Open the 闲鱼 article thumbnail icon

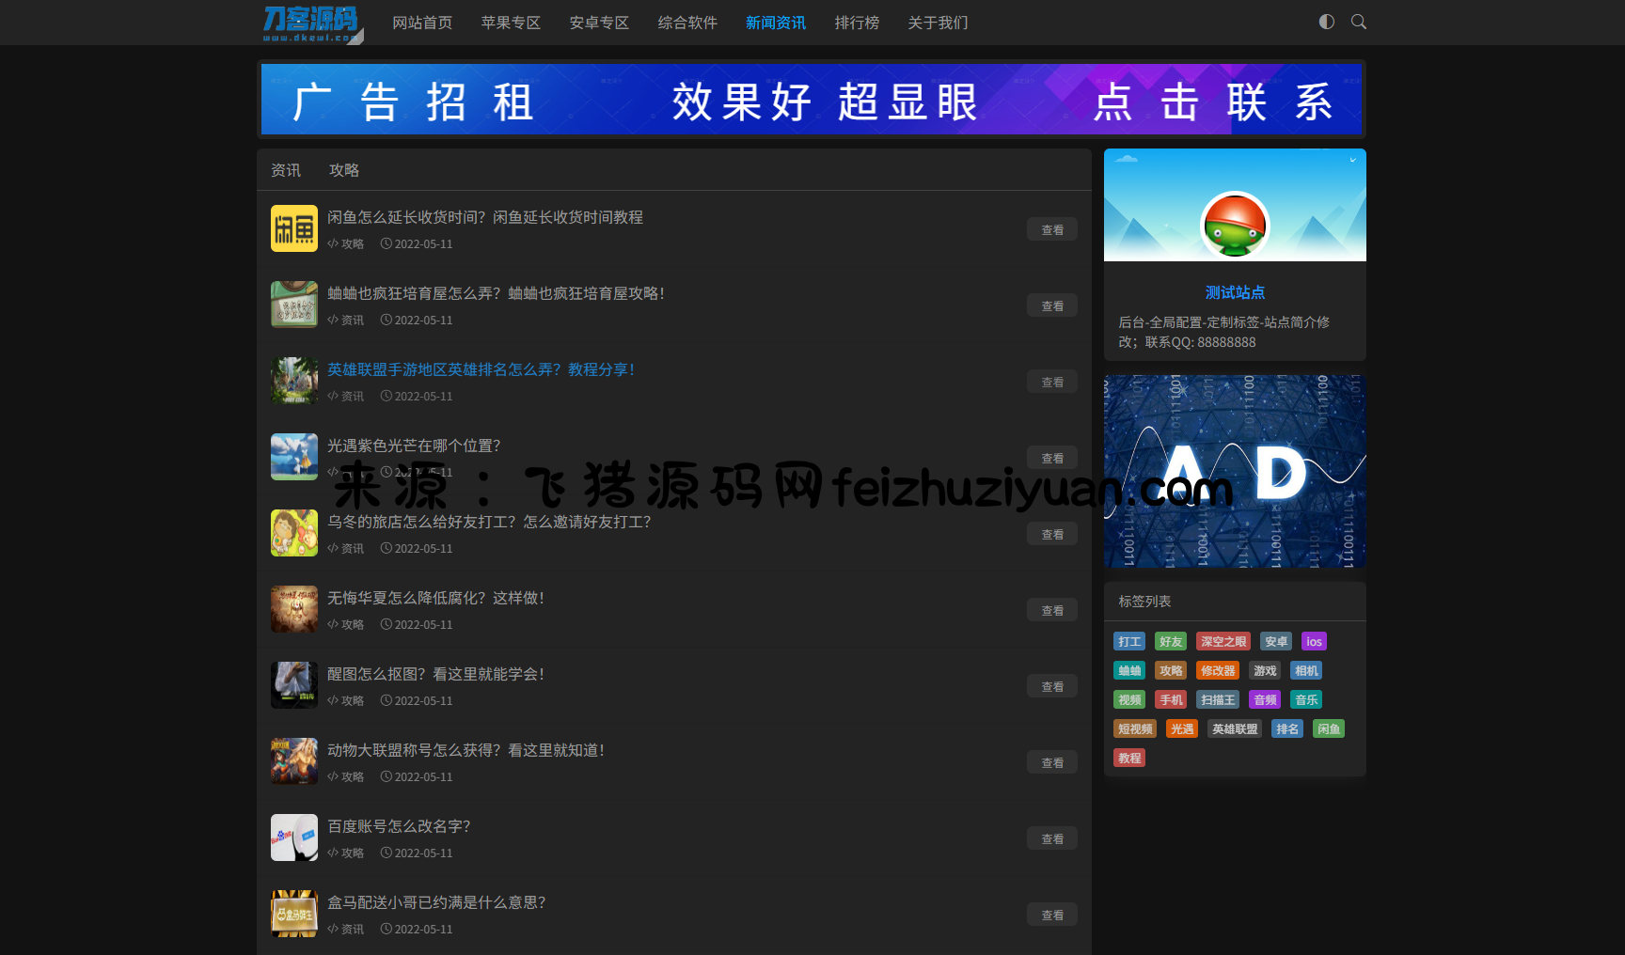(x=294, y=228)
